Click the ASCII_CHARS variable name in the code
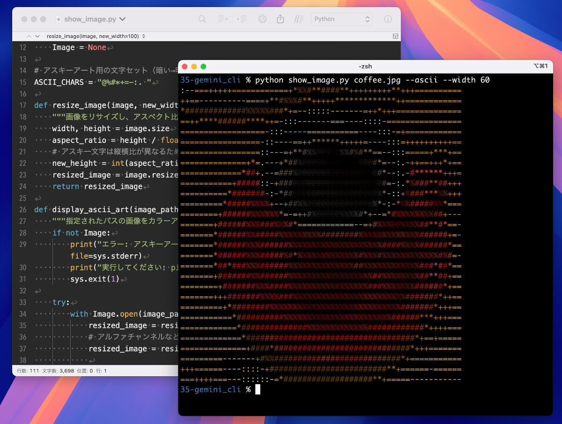The width and height of the screenshot is (562, 424). tap(59, 82)
